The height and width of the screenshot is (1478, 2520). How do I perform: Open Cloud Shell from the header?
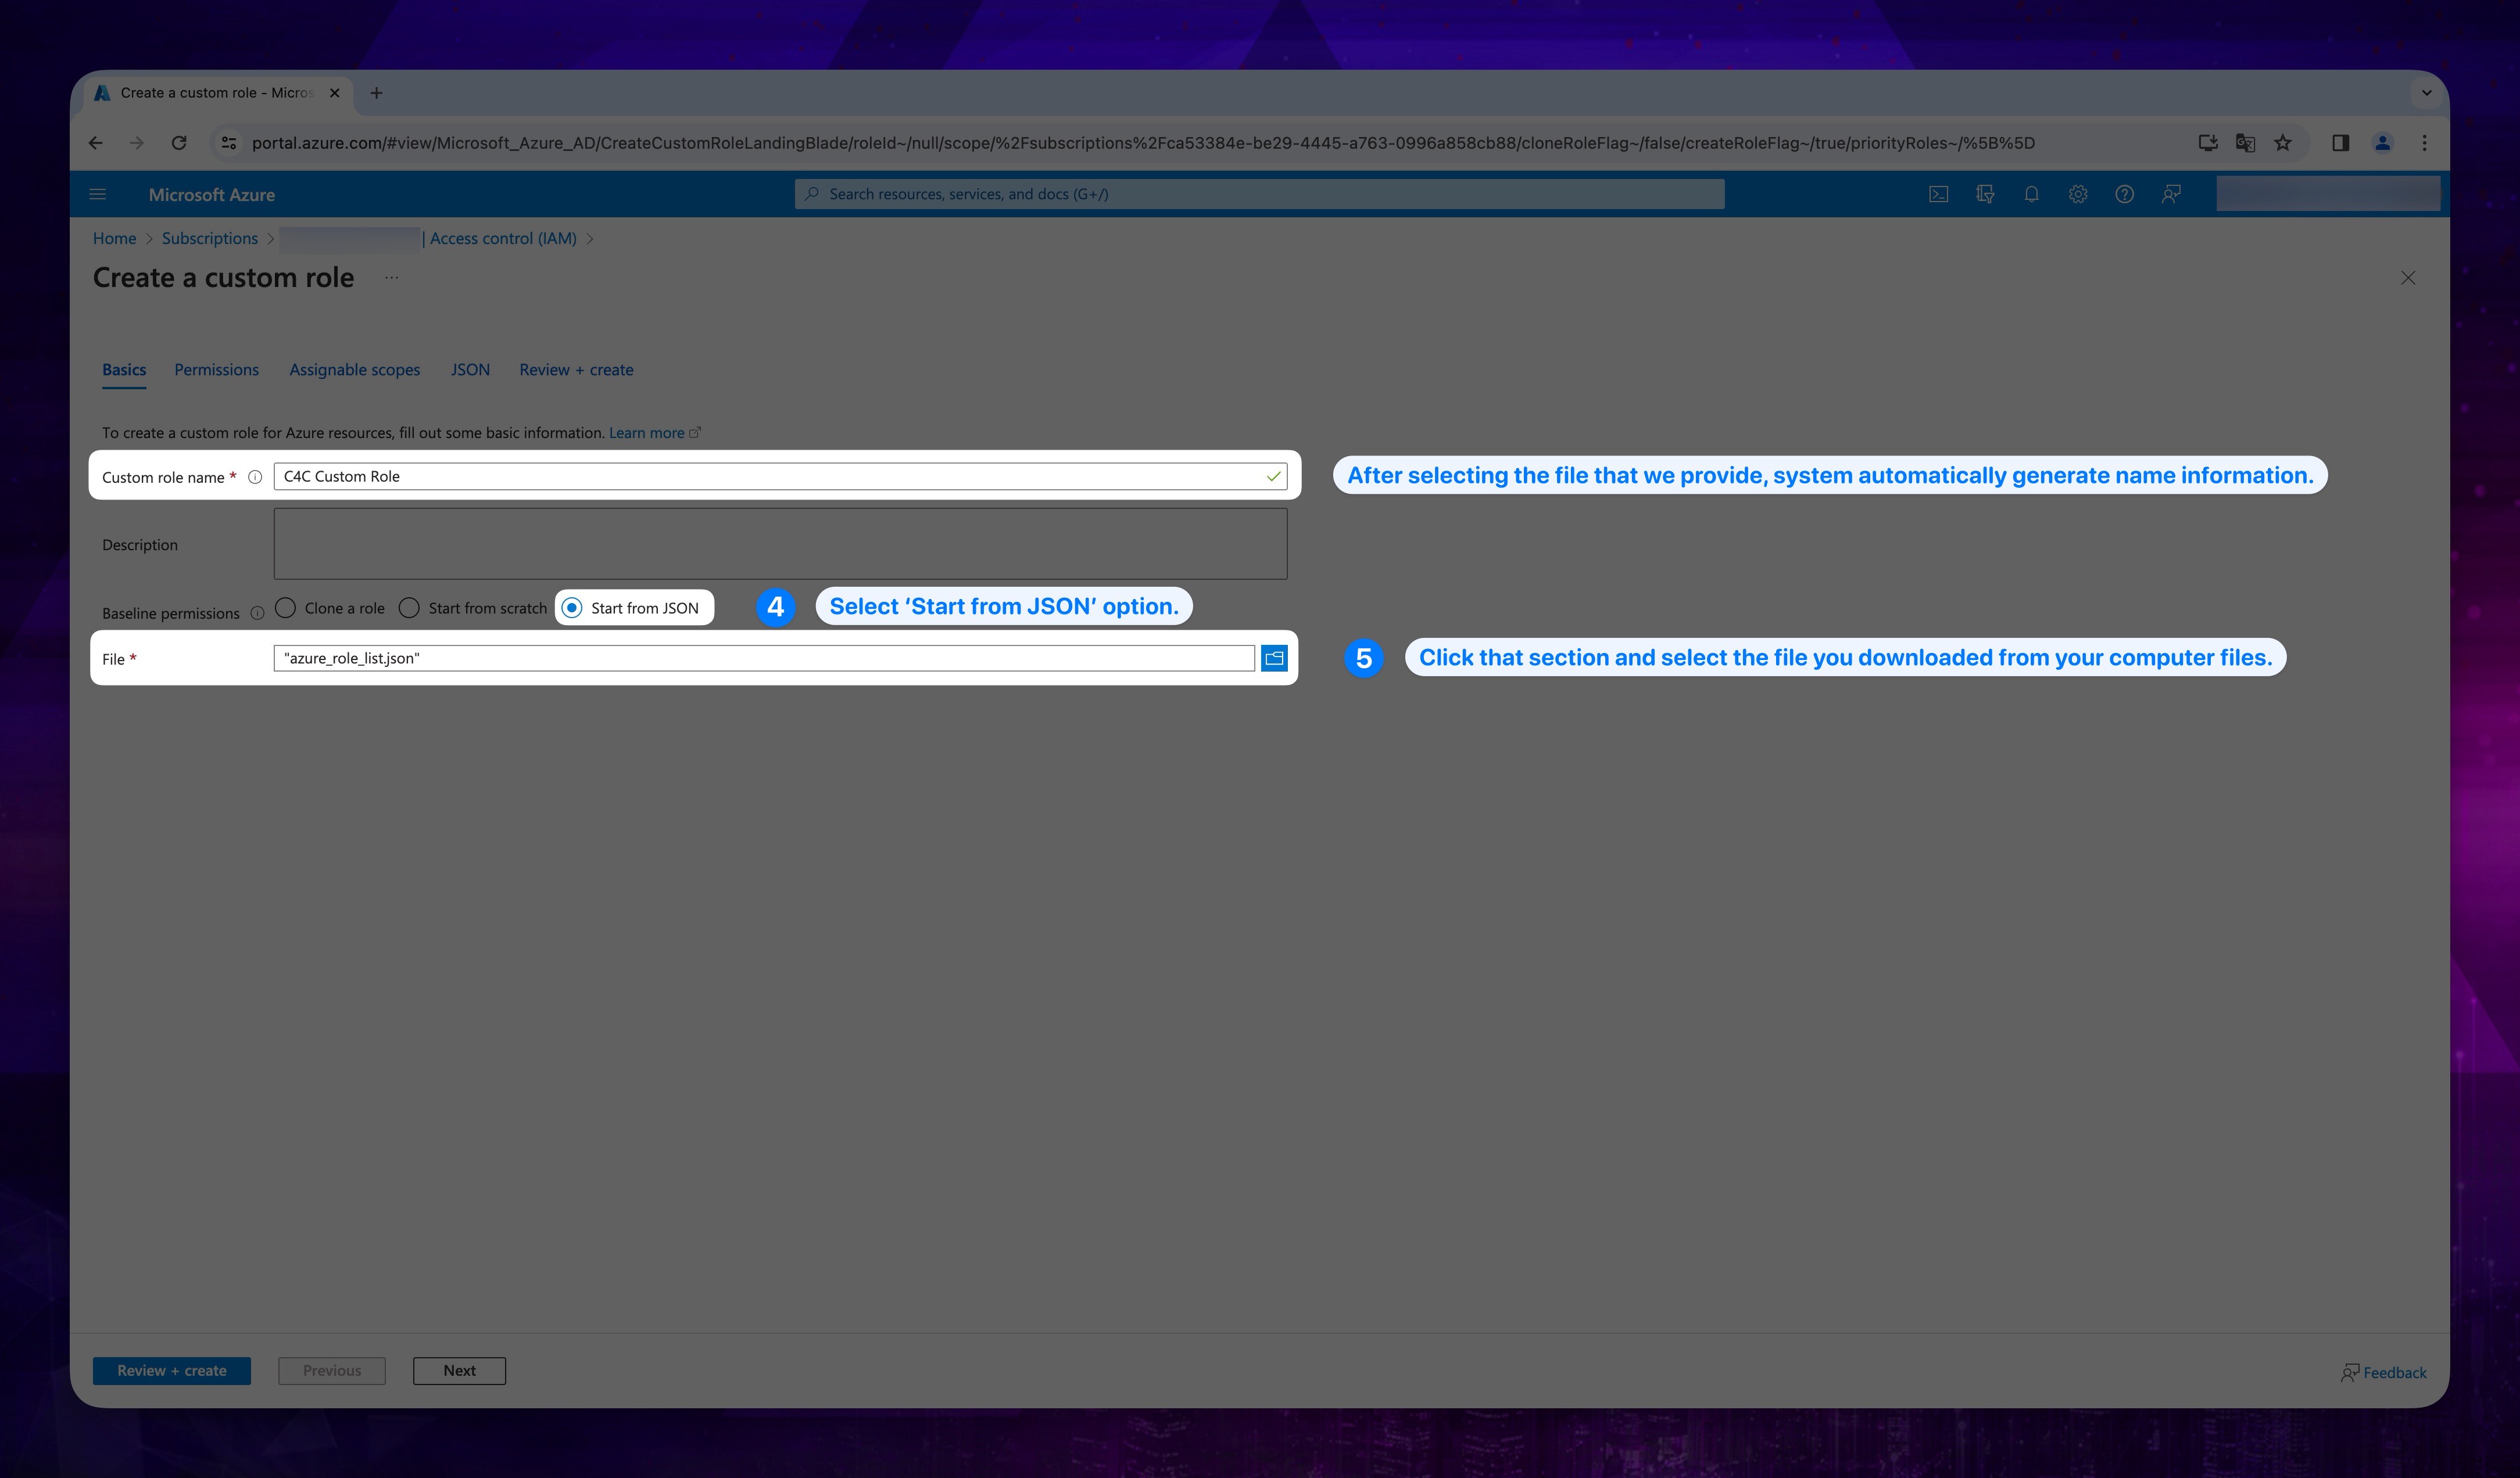[x=1938, y=194]
